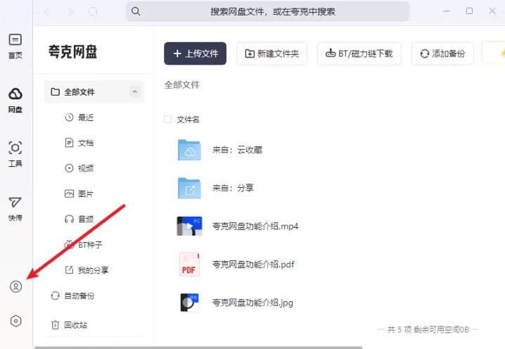Click the 云收藏 folder icon
Image resolution: width=505 pixels, height=349 pixels.
coord(189,150)
